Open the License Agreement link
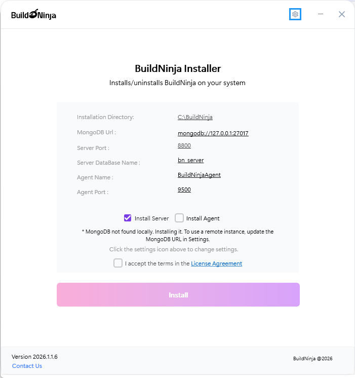This screenshot has width=355, height=378. tap(216, 263)
